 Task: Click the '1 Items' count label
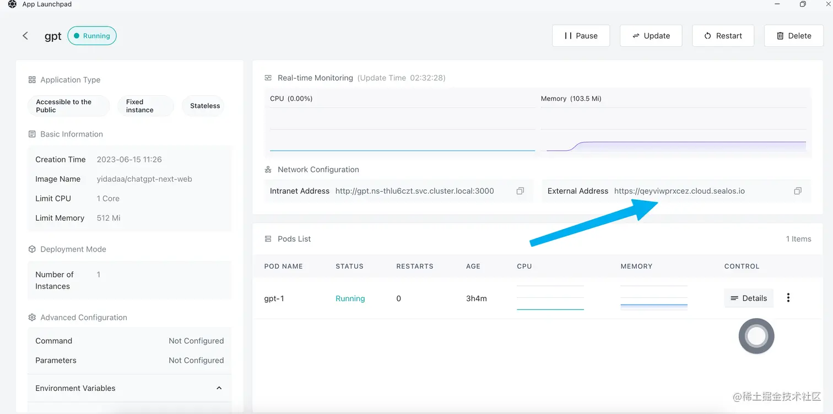tap(798, 239)
